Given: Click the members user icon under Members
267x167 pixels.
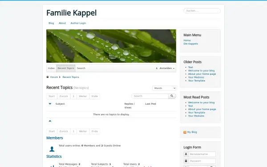Looking at the screenshot, I should (x=52, y=149).
